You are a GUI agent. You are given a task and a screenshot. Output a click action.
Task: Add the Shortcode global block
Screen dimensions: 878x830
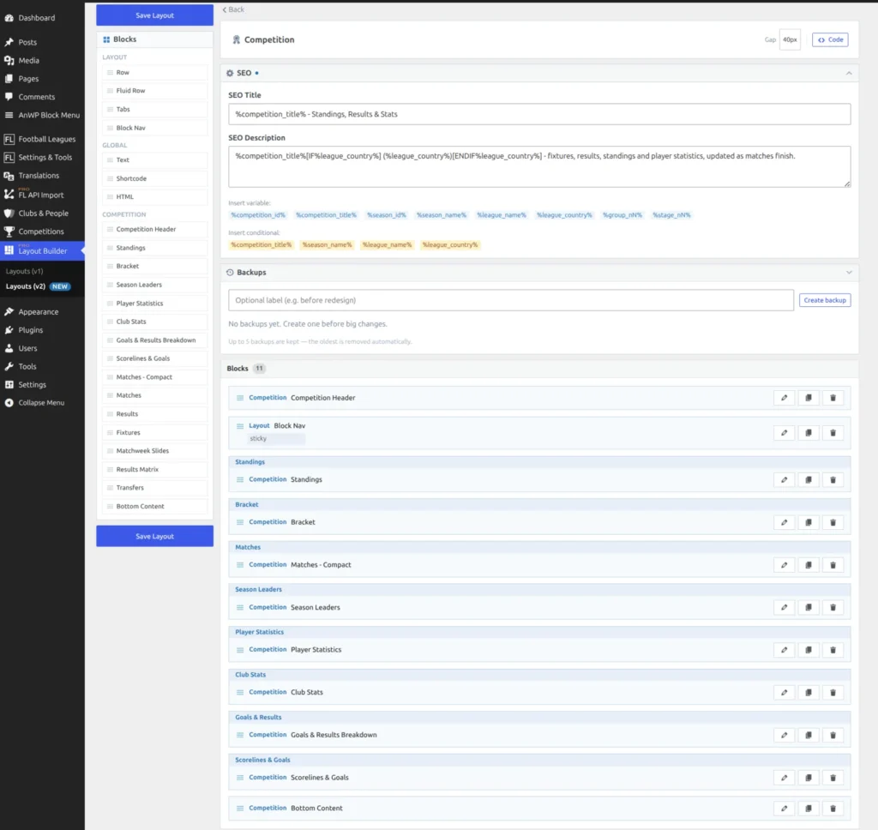(x=154, y=178)
